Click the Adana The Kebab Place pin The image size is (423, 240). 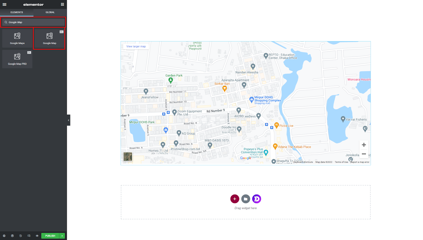click(275, 146)
